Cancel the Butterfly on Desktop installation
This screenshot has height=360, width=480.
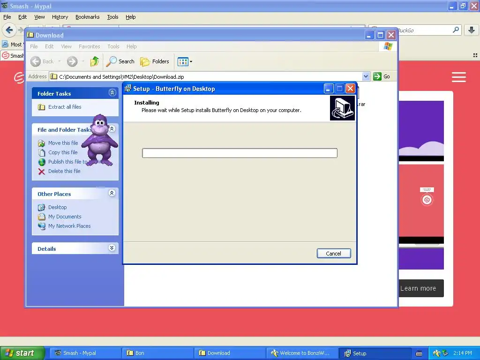tap(334, 254)
